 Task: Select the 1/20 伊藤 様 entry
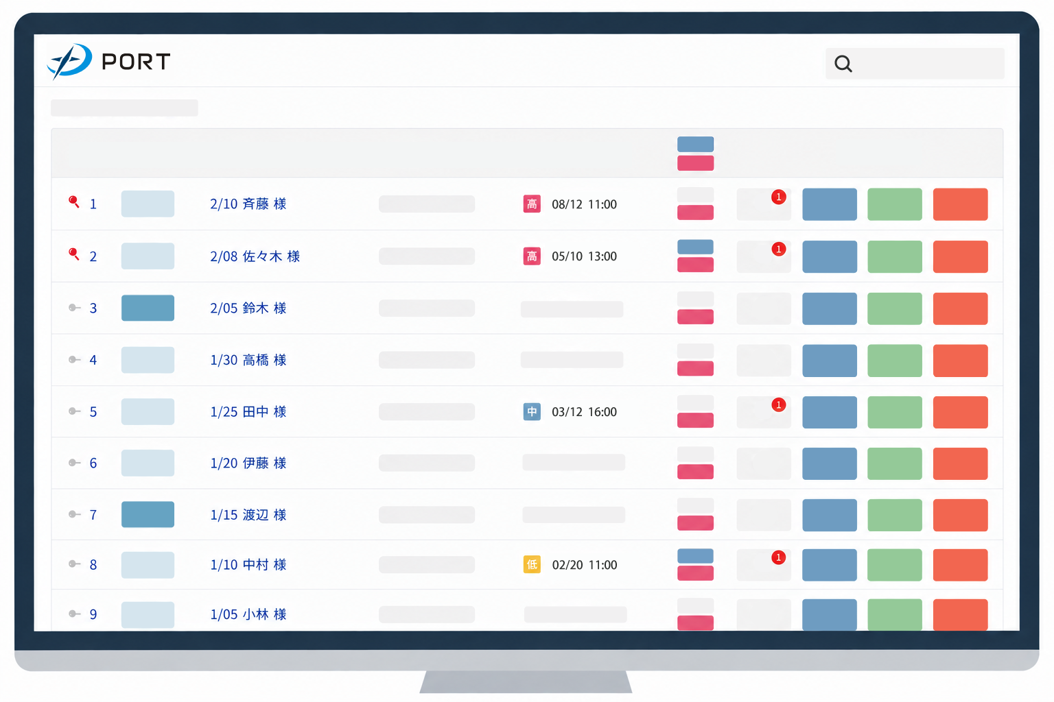pos(248,463)
